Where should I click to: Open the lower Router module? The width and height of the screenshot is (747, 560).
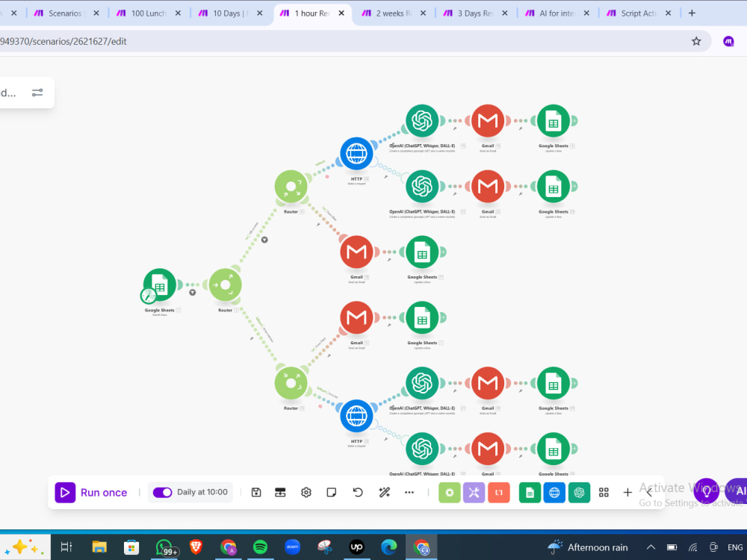[x=291, y=383]
